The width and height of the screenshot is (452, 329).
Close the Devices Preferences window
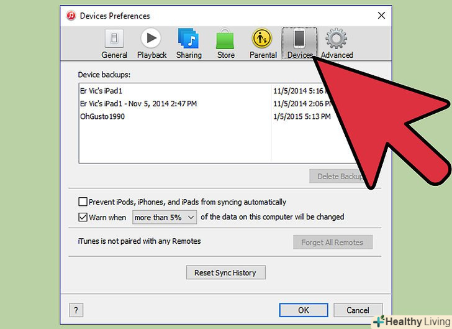tap(381, 16)
